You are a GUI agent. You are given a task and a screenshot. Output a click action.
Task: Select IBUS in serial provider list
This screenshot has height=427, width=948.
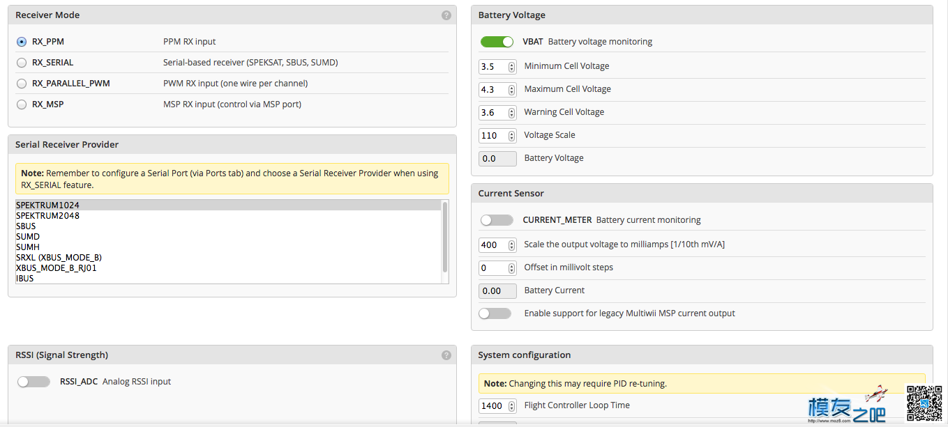coord(228,279)
